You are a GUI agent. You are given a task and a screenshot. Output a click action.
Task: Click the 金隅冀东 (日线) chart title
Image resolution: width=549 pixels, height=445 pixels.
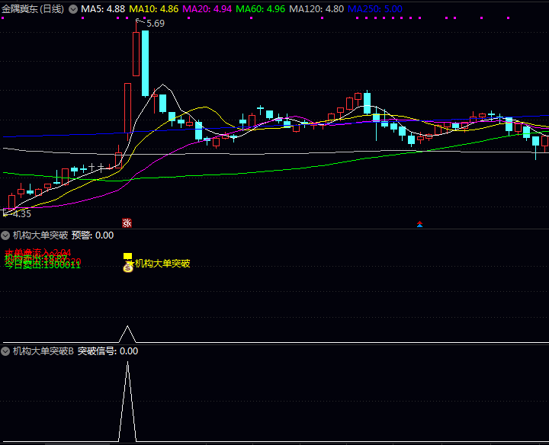coord(33,9)
